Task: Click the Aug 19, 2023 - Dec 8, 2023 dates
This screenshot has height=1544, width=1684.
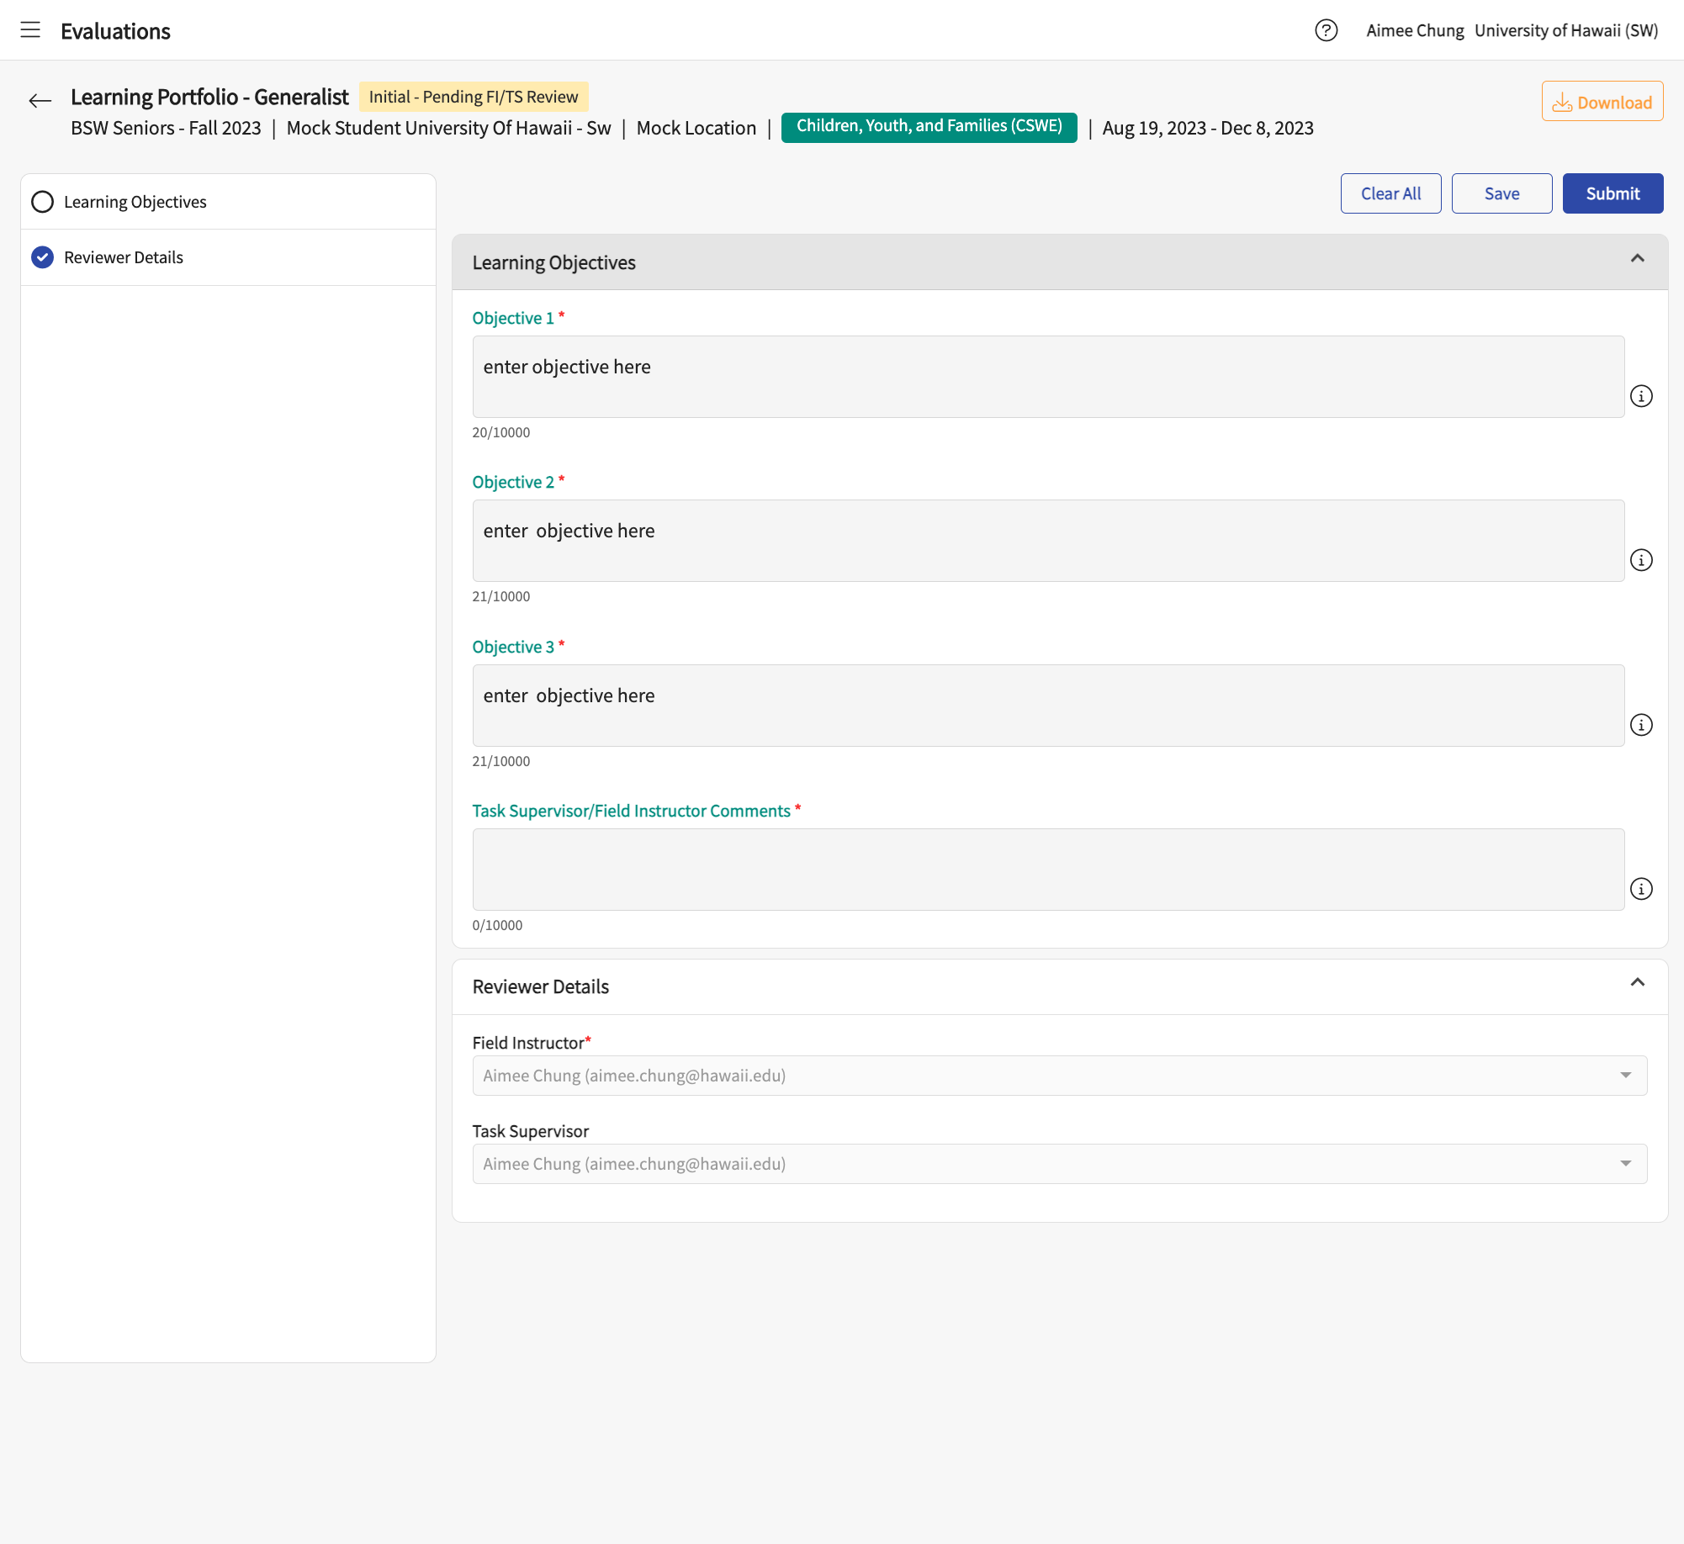Action: click(1208, 128)
